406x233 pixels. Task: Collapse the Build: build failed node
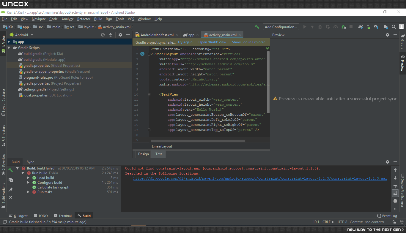tap(18, 168)
